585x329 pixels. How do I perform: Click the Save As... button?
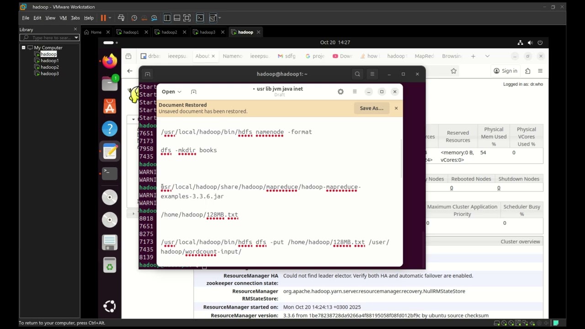point(372,108)
